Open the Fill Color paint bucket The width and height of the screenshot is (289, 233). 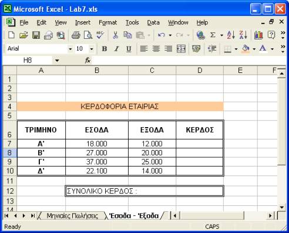[246, 49]
